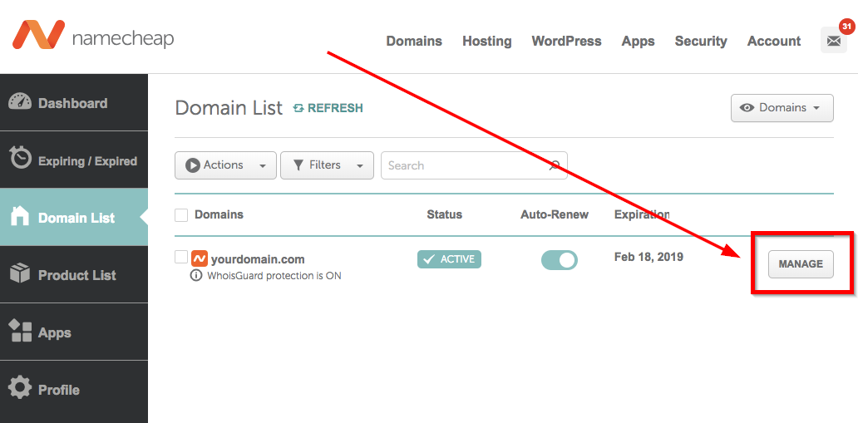Click the WhoisGuard info icon
The width and height of the screenshot is (858, 423).
(x=196, y=276)
